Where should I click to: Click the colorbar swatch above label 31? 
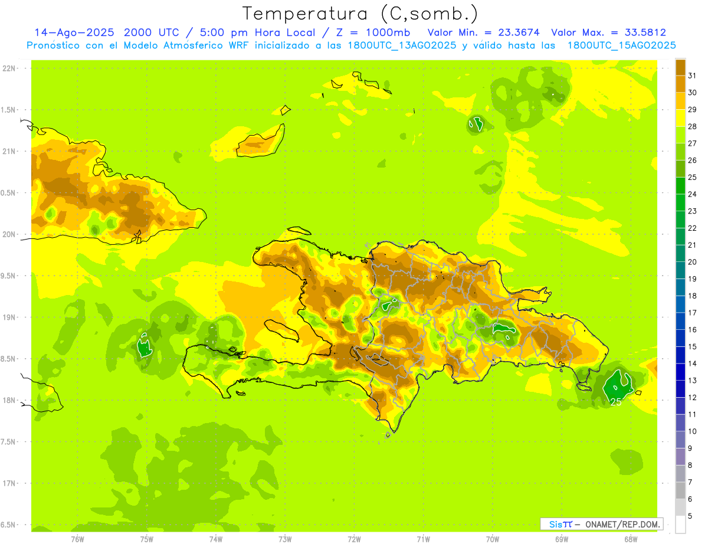pos(680,67)
